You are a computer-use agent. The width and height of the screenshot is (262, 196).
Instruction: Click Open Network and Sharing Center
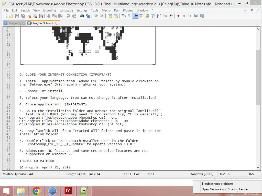pos(225,189)
